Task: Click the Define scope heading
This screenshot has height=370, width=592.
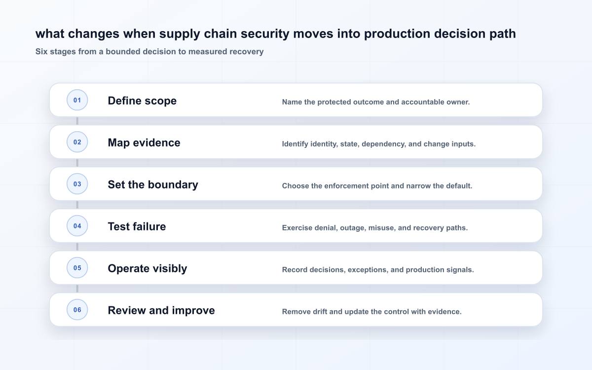Action: (142, 101)
